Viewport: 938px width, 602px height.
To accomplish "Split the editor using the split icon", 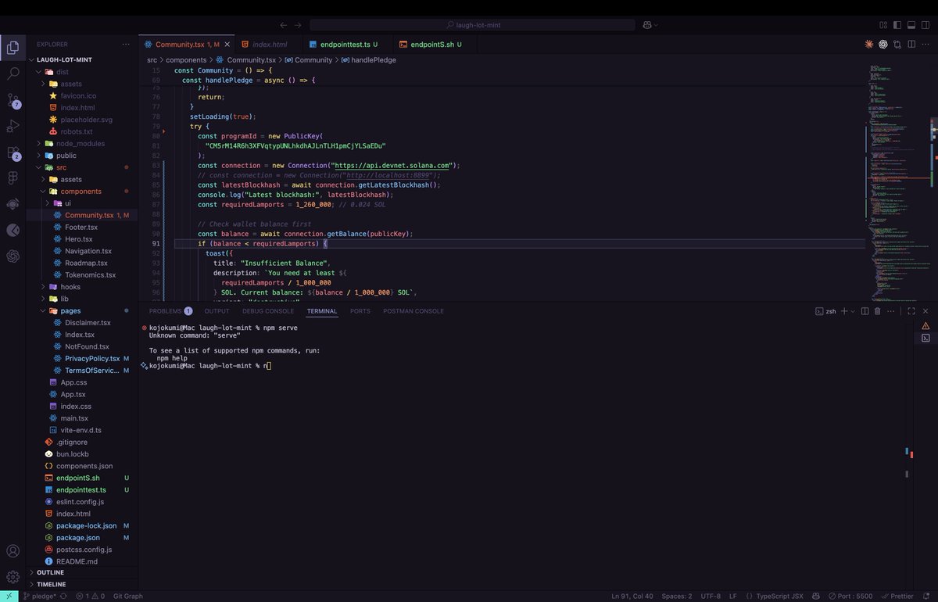I will (x=910, y=45).
